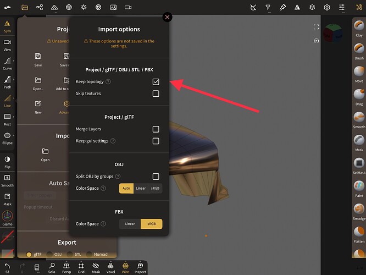
Task: Select the Paint tool
Action: point(359,189)
